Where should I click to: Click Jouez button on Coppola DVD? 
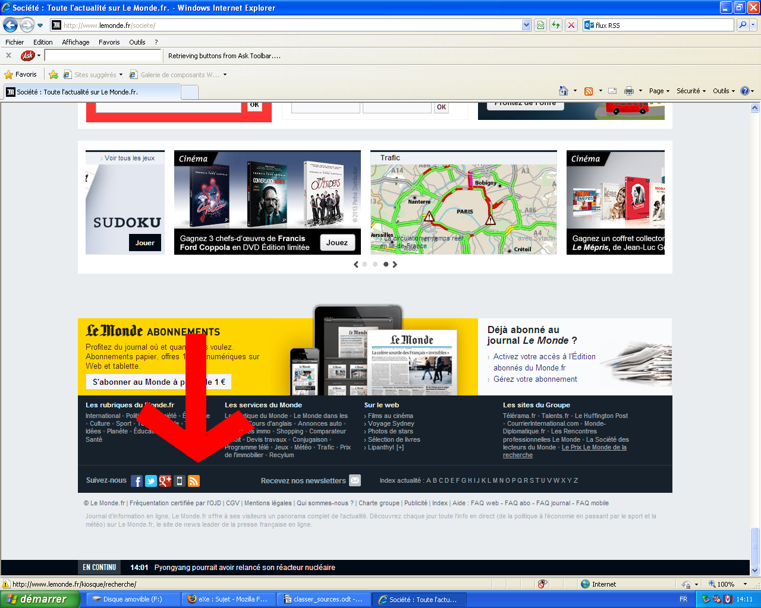click(337, 242)
